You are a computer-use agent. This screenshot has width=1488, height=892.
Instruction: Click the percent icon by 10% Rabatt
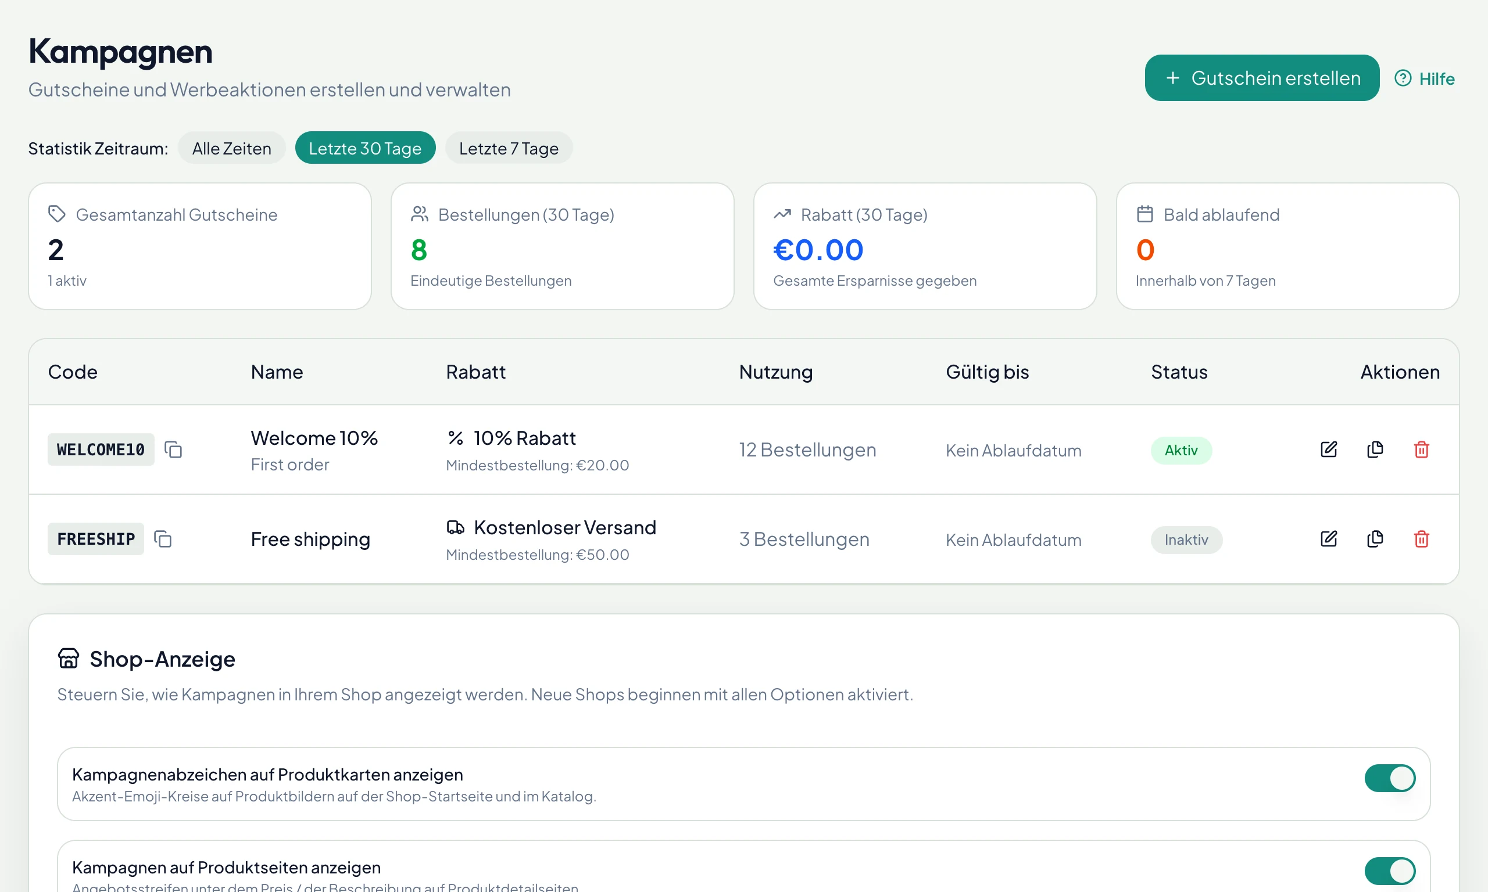pos(455,438)
